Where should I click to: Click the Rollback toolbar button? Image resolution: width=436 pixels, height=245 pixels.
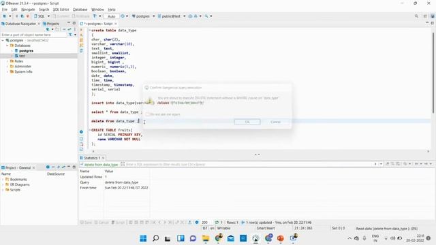[x=81, y=16]
